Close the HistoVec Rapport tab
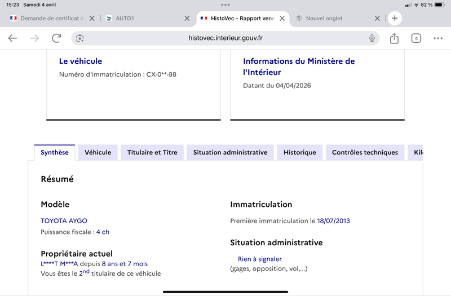The width and height of the screenshot is (451, 296). point(282,18)
